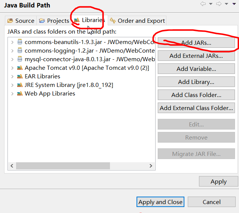Click the Add JARs... button
Screen dimensions: 239x213
[x=196, y=43]
